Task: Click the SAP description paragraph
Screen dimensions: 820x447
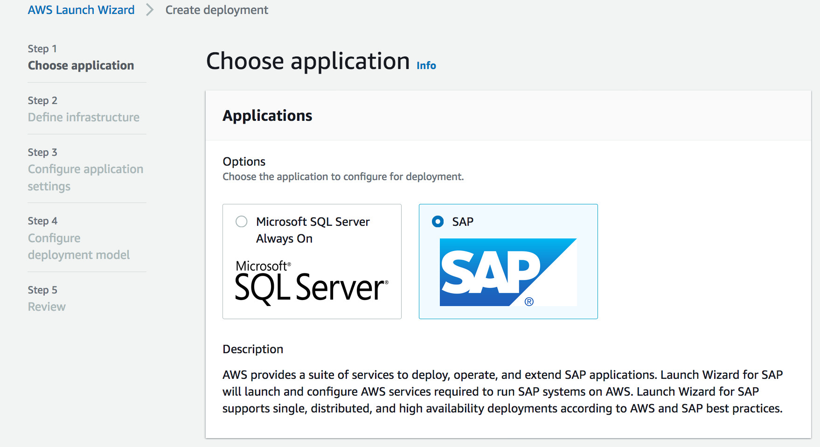Action: (502, 391)
